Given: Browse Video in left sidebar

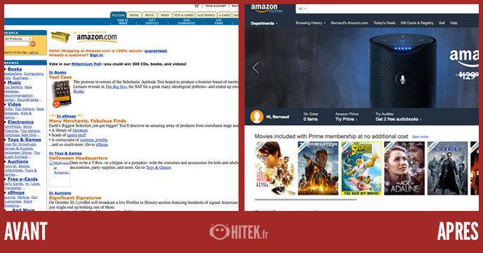Looking at the screenshot, I should pyautogui.click(x=15, y=104).
